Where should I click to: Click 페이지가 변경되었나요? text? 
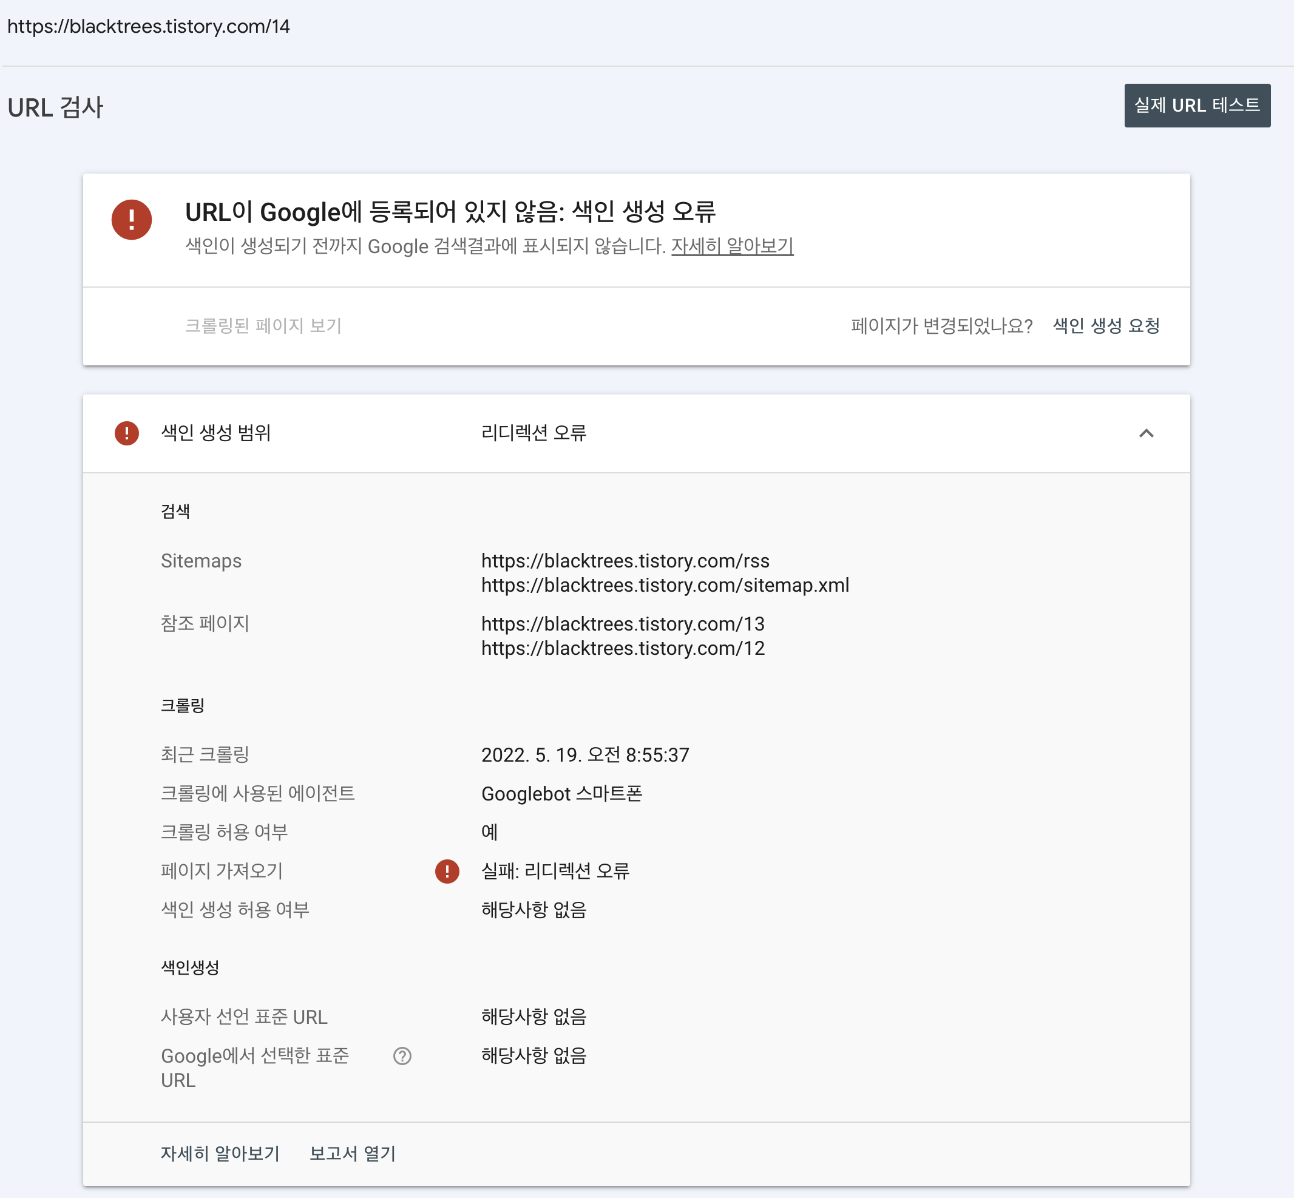(x=942, y=325)
